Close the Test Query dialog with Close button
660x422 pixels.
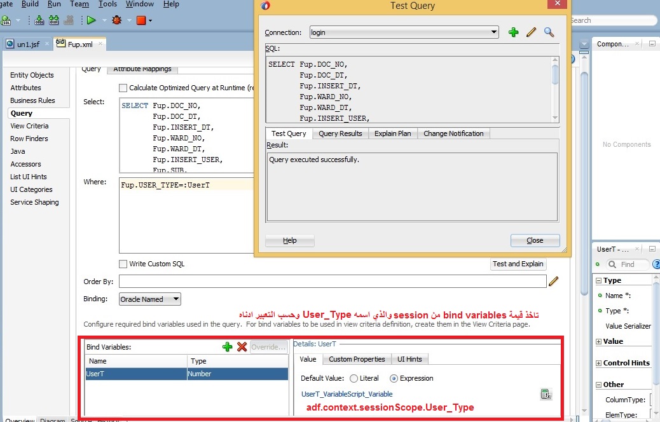[x=535, y=240]
